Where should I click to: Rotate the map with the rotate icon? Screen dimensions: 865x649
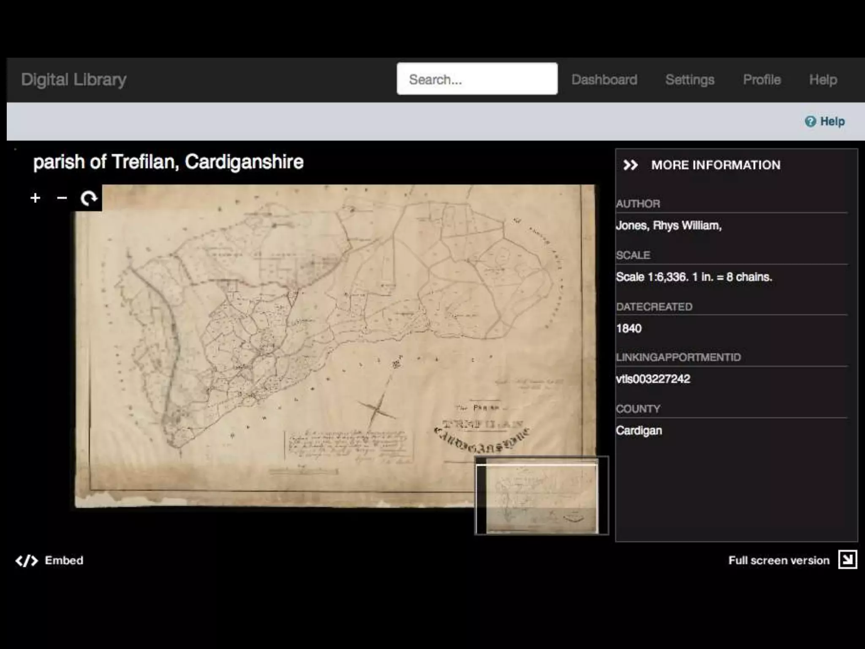coord(89,198)
